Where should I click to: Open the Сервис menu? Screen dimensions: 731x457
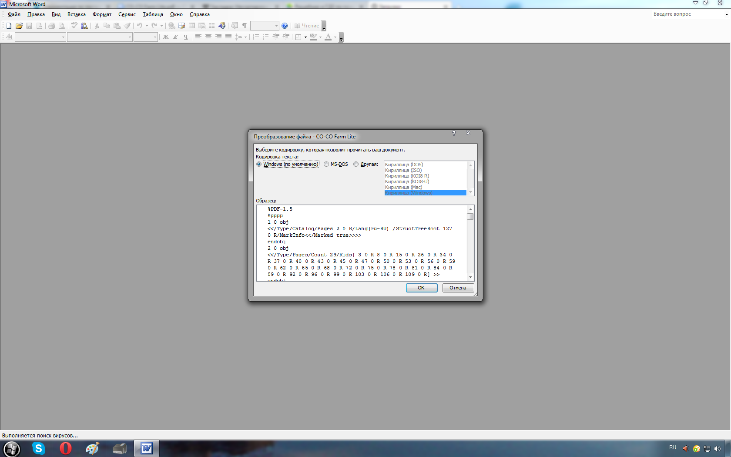(127, 14)
